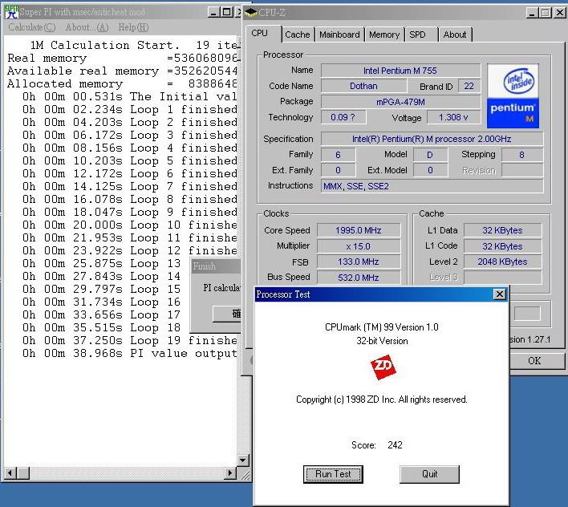Maximize the CPU-Z window
Image resolution: width=568 pixels, height=507 pixels.
pos(545,13)
